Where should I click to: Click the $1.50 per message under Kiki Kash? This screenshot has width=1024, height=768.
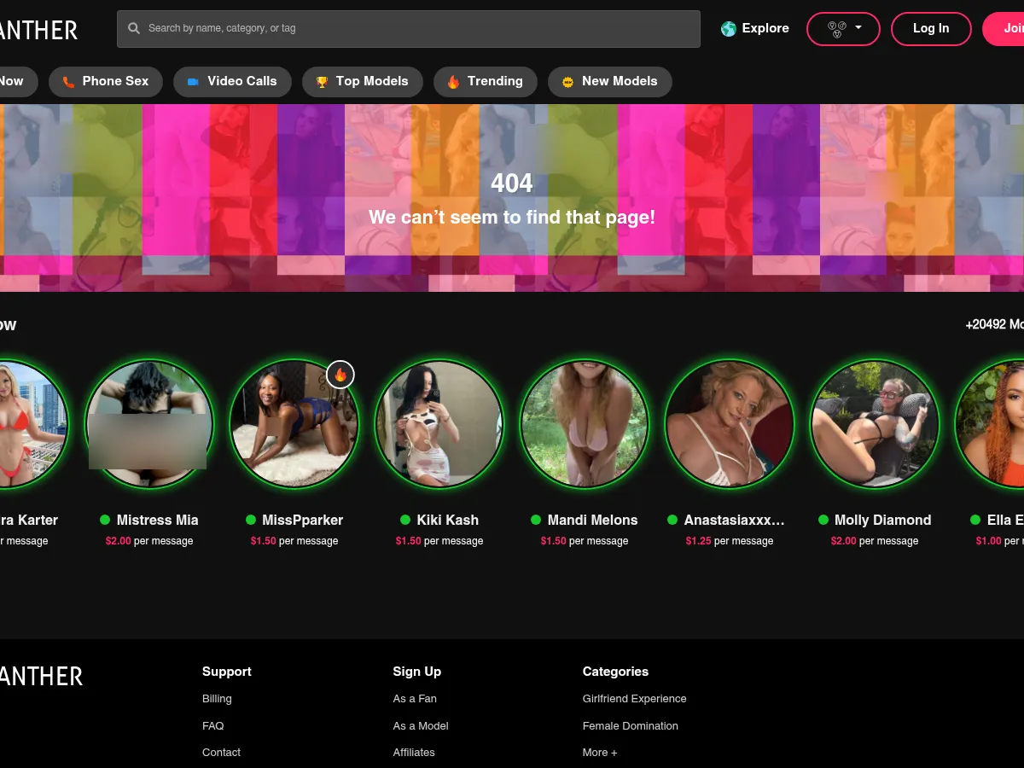439,541
